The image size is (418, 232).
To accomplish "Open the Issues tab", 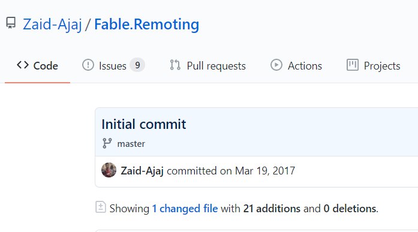I will [x=113, y=65].
